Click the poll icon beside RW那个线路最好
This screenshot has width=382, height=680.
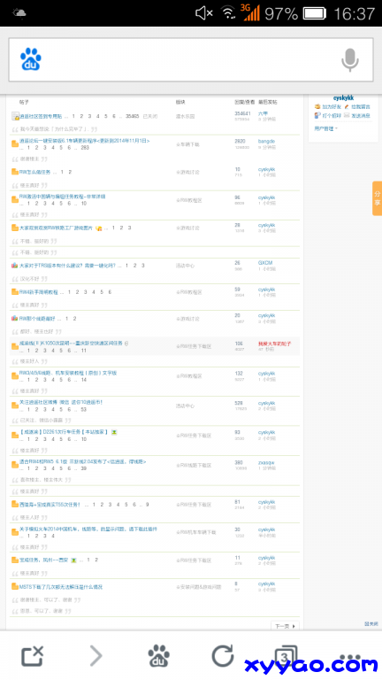pos(15,319)
